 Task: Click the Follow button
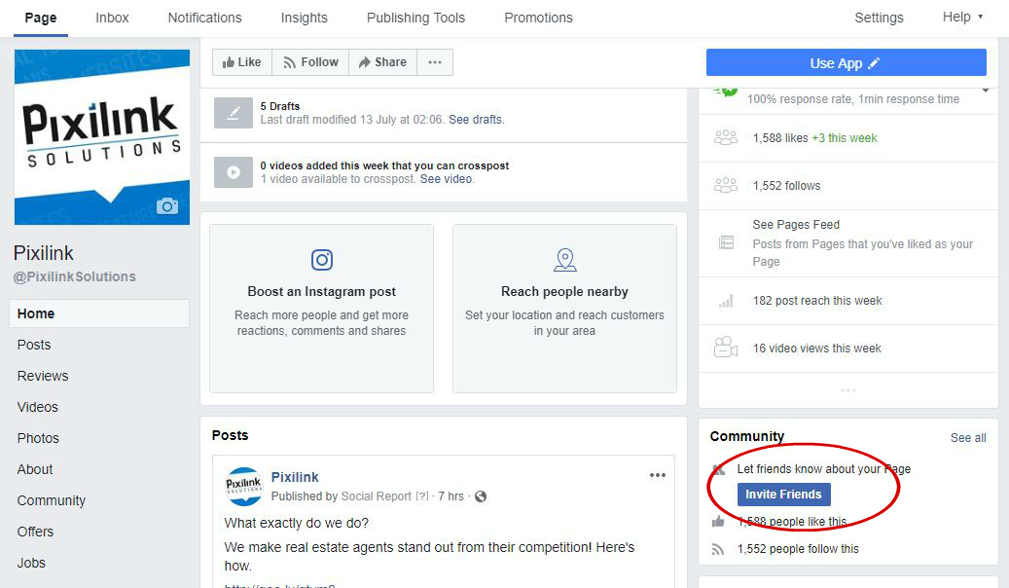[x=310, y=62]
